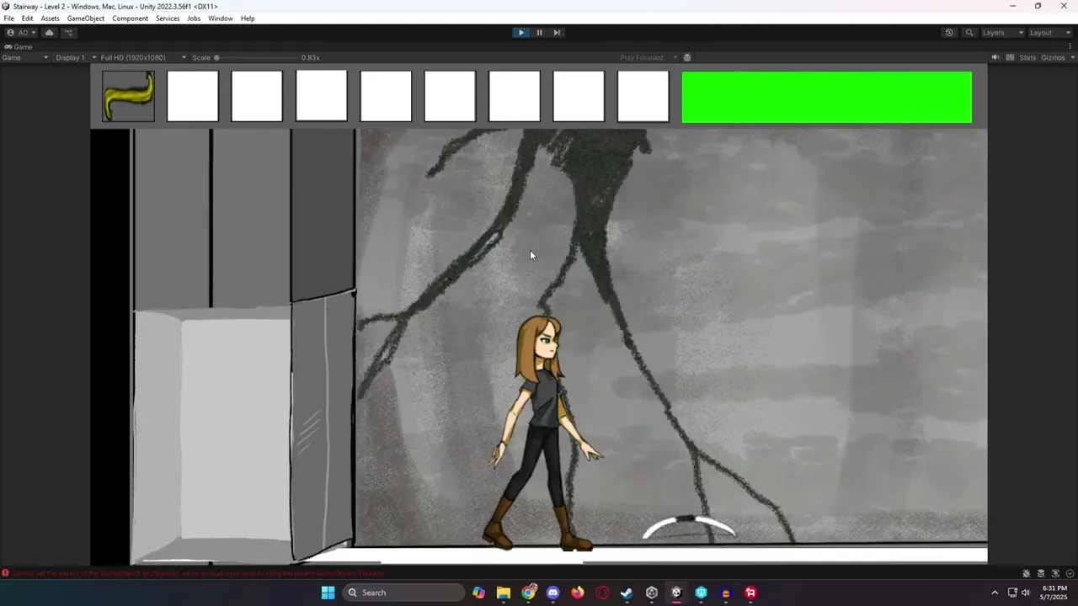Screen dimensions: 1078x606
Task: Open Discord from the taskbar
Action: (x=552, y=593)
